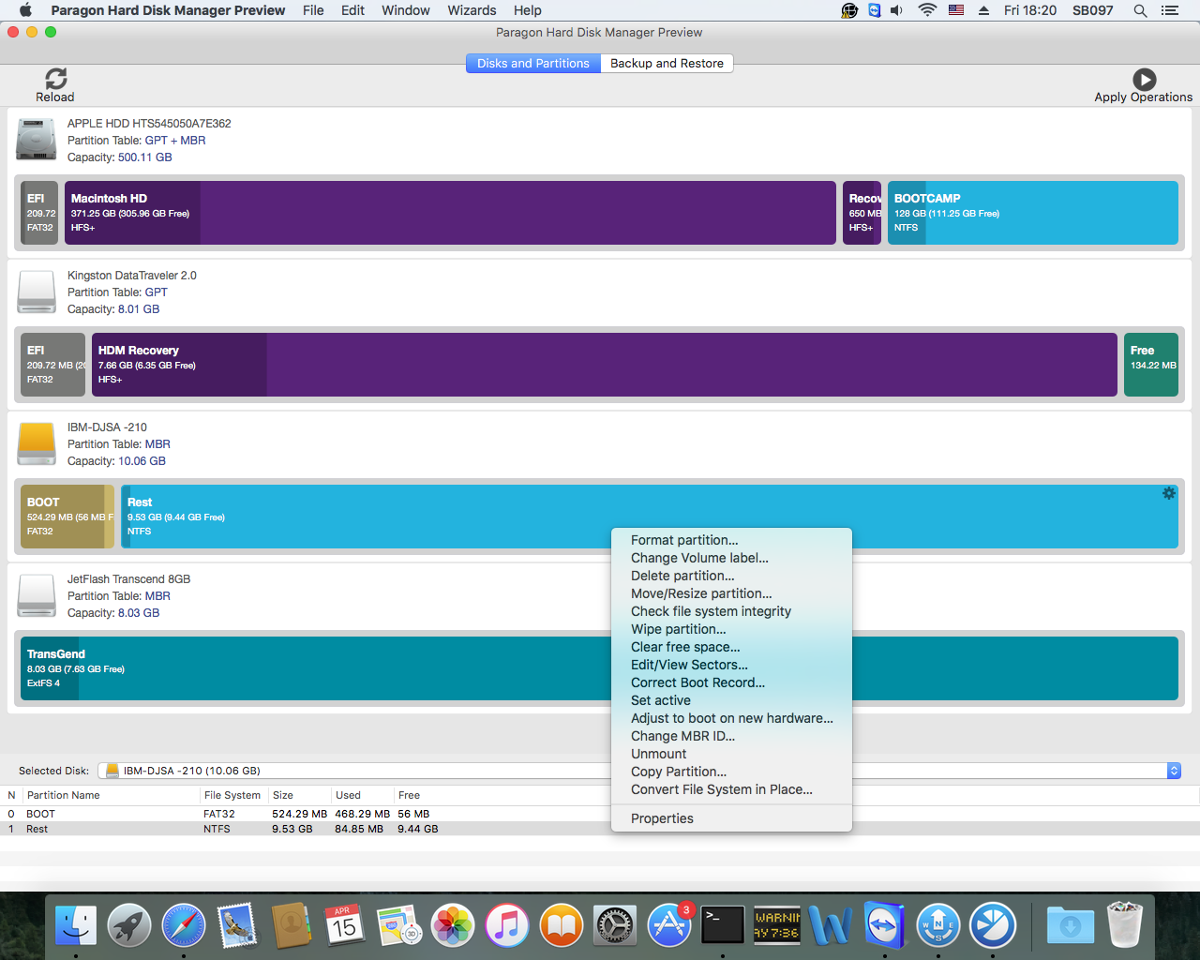
Task: Select the Macintosh HD partition block
Action: [450, 213]
